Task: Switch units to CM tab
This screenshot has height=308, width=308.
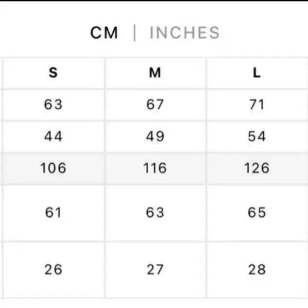Action: 104,33
